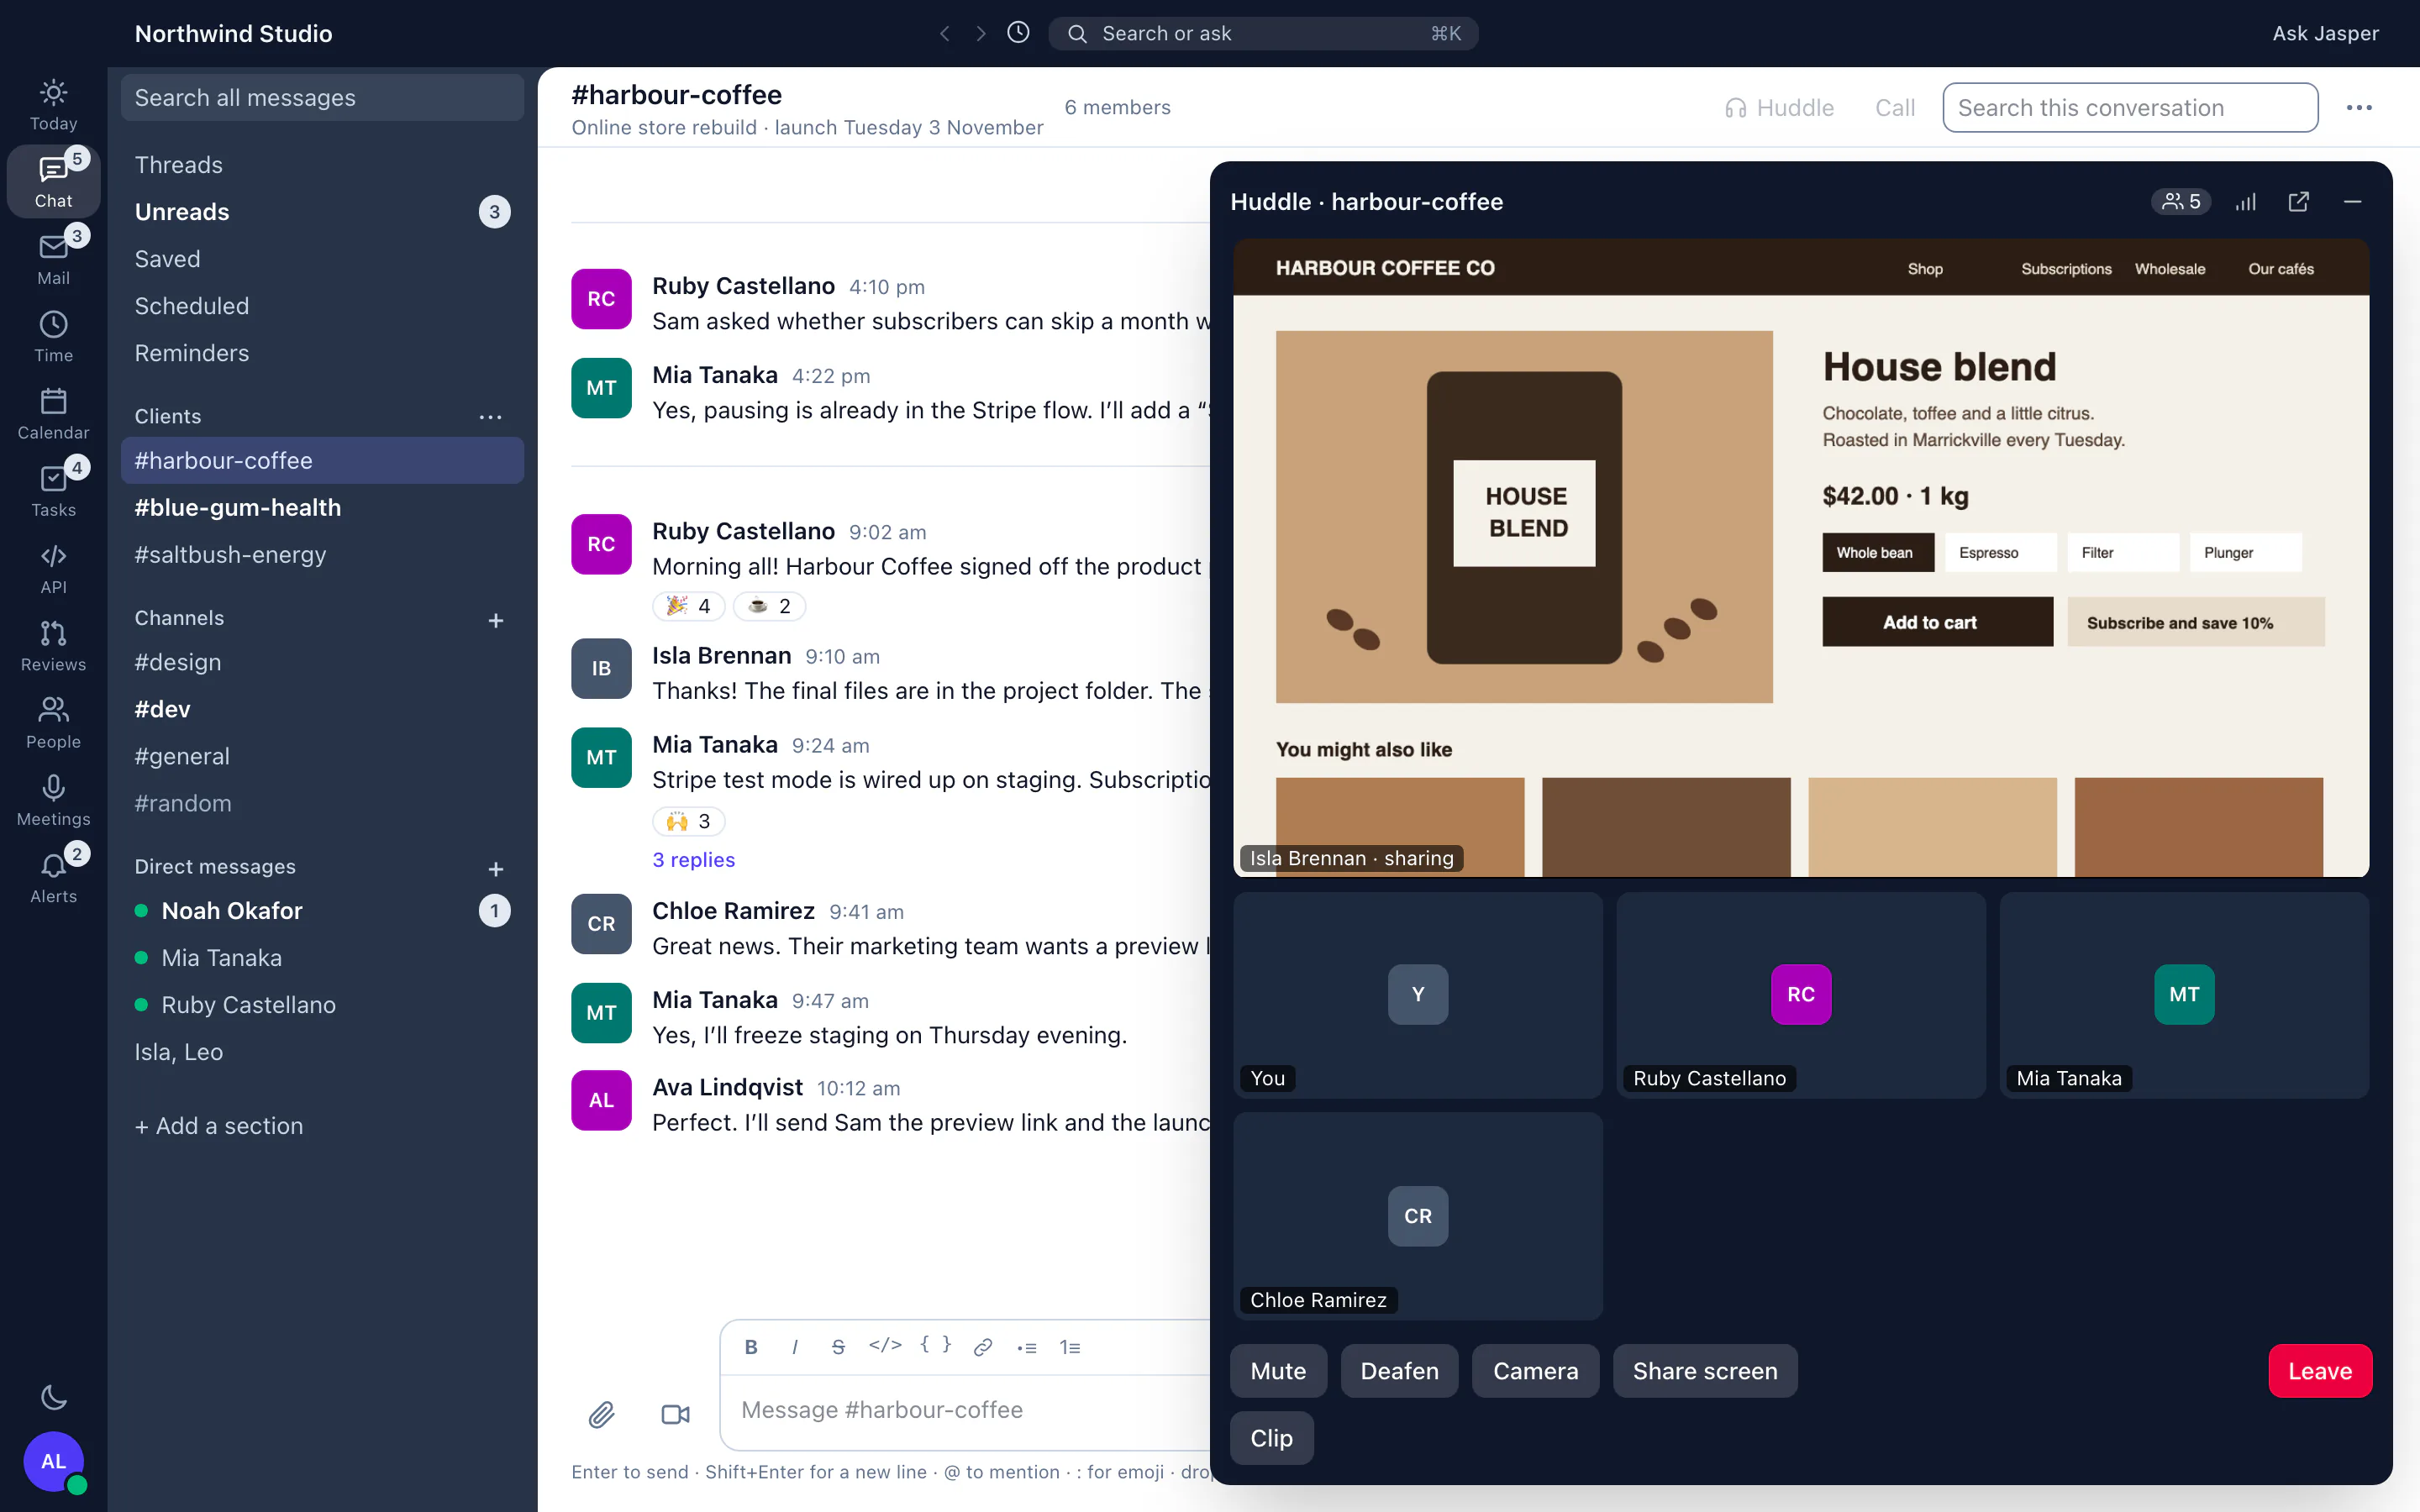
Task: Pop out the huddle window
Action: (2299, 202)
